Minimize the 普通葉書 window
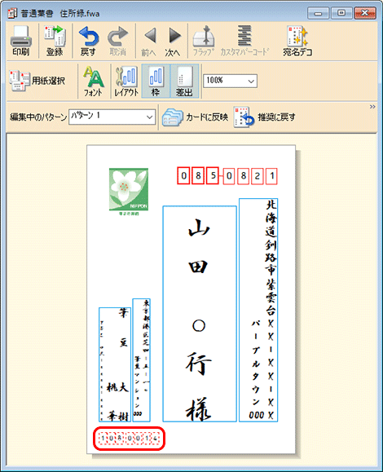The image size is (383, 472). (x=318, y=13)
